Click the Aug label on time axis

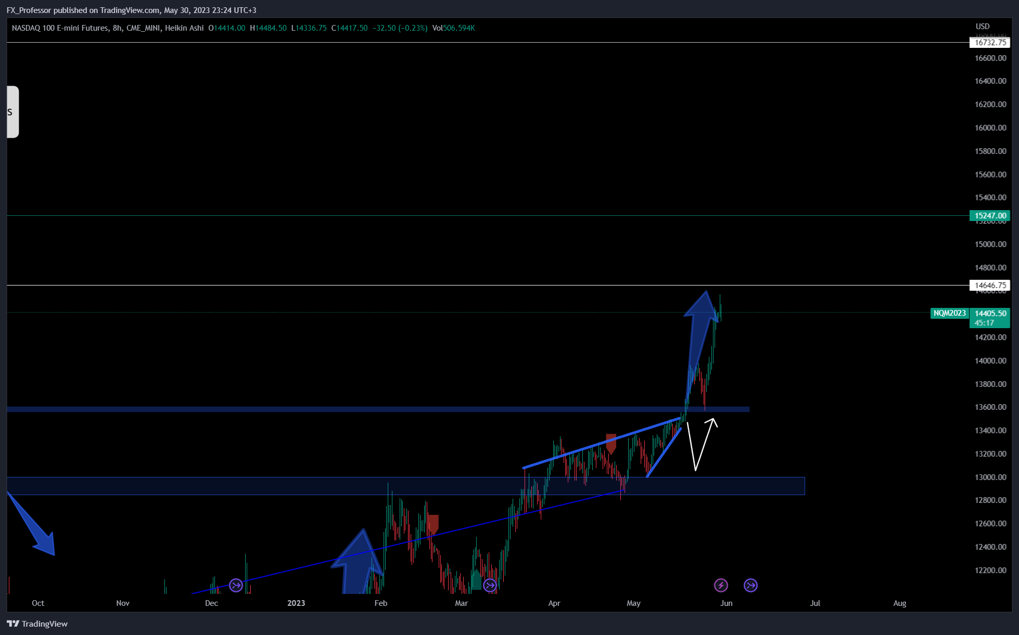[900, 603]
